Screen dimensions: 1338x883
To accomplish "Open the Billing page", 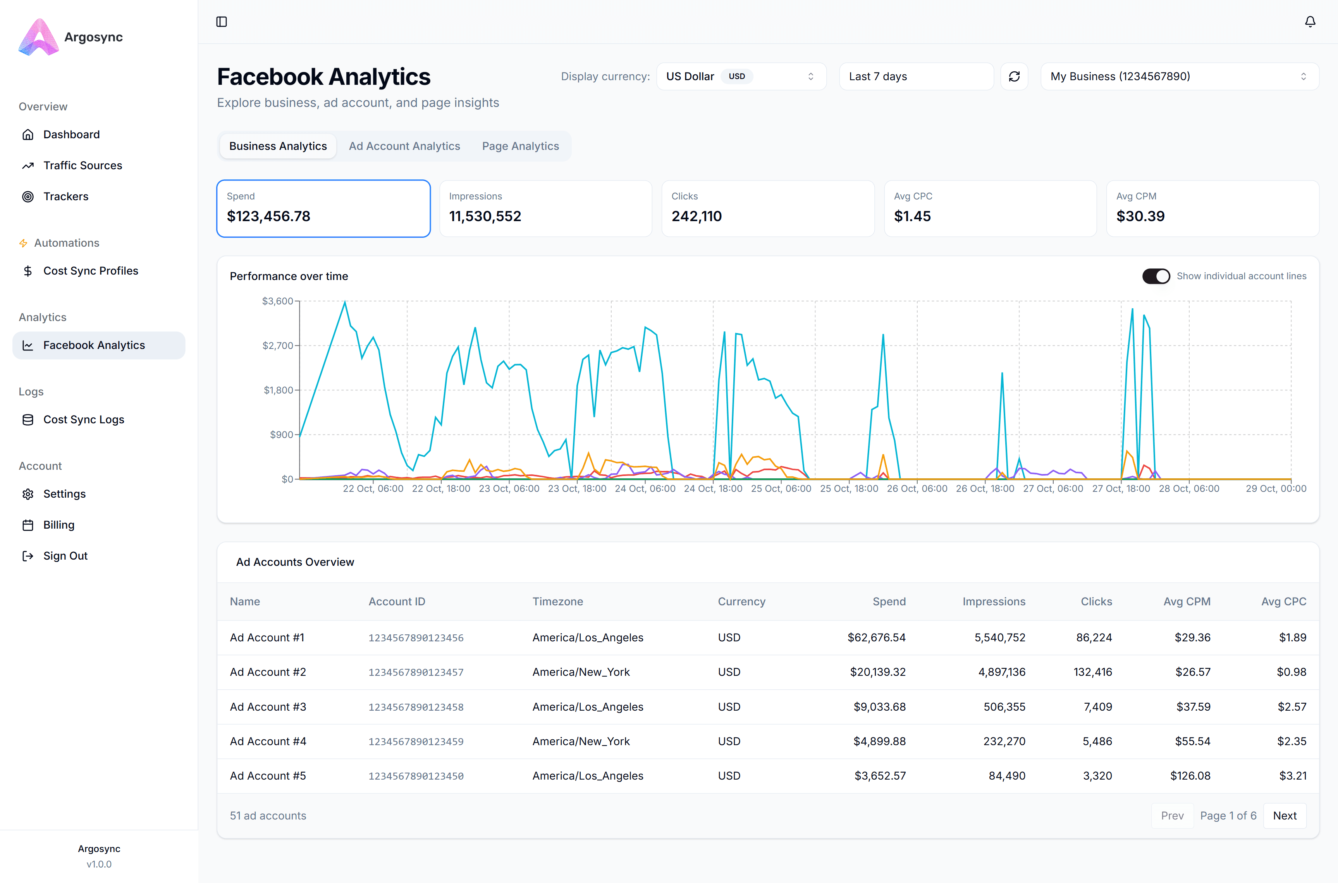I will click(x=58, y=524).
